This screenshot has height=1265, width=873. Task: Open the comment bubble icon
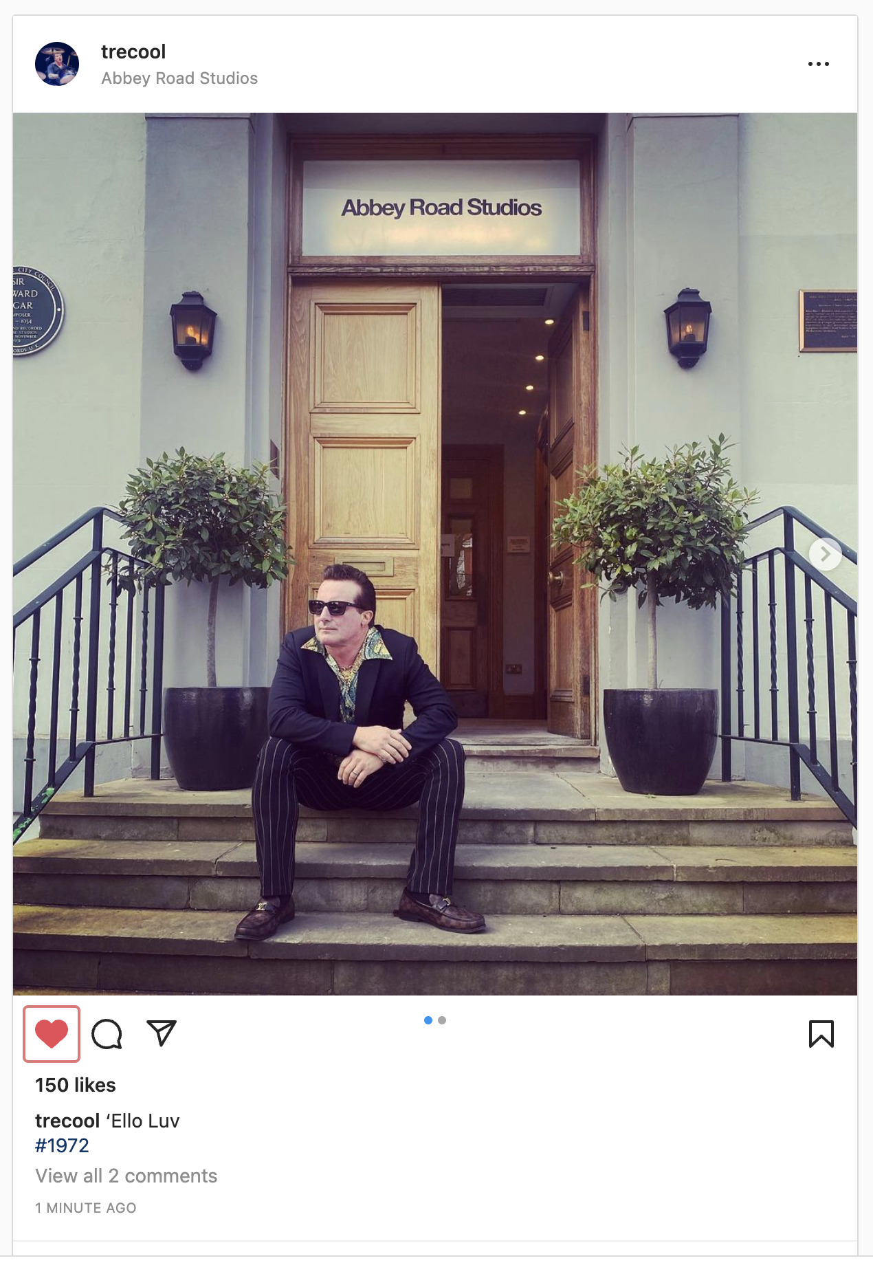click(x=107, y=1033)
